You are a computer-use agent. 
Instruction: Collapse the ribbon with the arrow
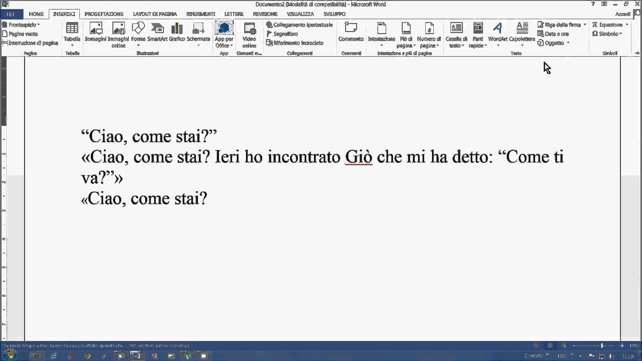[x=637, y=53]
